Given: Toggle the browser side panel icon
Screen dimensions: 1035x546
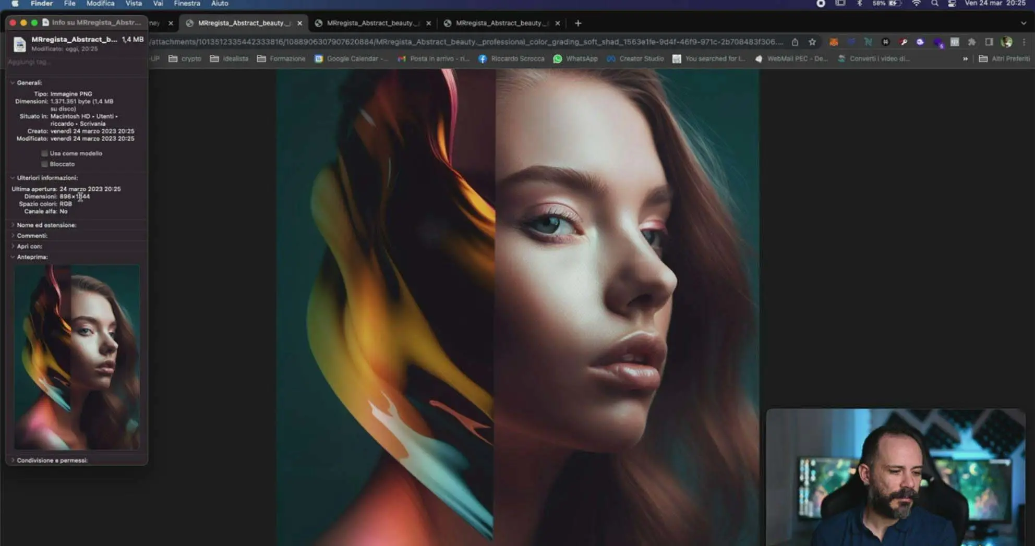Looking at the screenshot, I should (x=989, y=42).
